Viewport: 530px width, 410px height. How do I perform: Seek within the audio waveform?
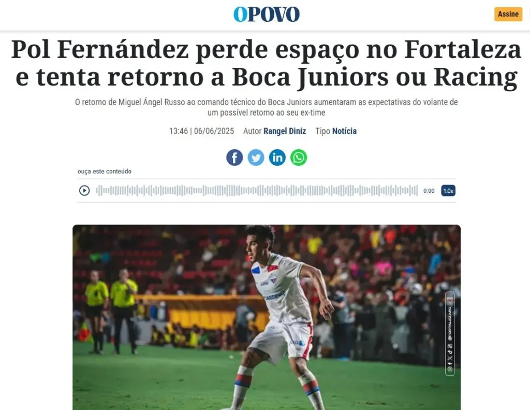coord(257,191)
